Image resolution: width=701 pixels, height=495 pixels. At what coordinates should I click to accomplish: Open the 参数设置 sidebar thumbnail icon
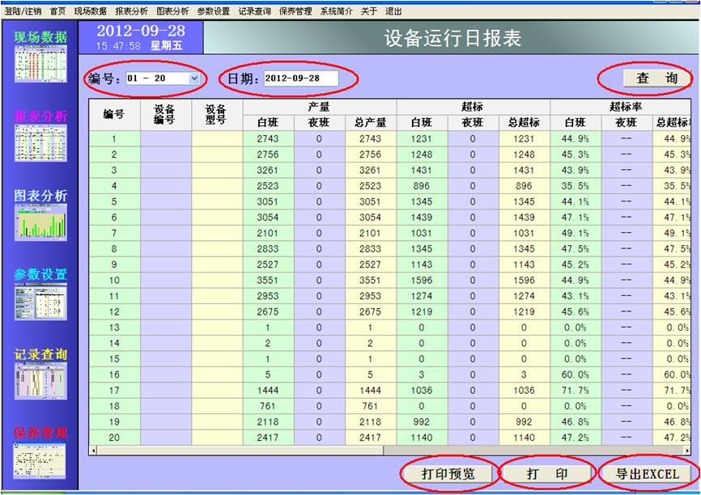(40, 302)
